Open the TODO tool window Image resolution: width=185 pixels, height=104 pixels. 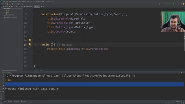point(10,101)
